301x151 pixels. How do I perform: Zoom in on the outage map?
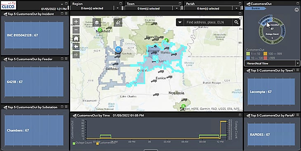[76, 21]
